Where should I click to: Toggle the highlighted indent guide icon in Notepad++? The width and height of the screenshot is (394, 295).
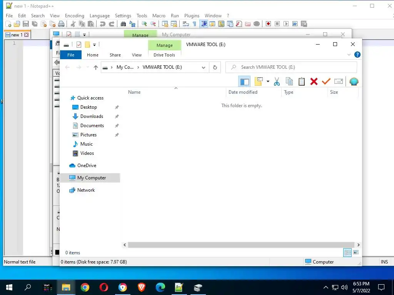point(204,24)
